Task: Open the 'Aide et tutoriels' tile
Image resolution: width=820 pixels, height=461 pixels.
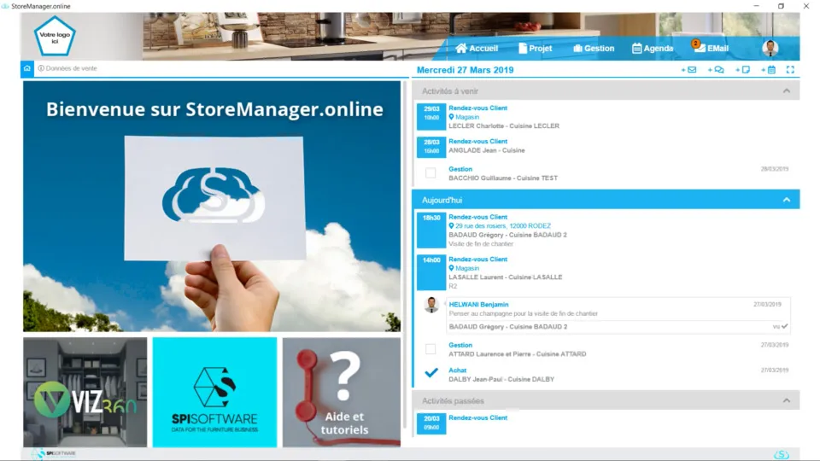Action: pos(342,392)
